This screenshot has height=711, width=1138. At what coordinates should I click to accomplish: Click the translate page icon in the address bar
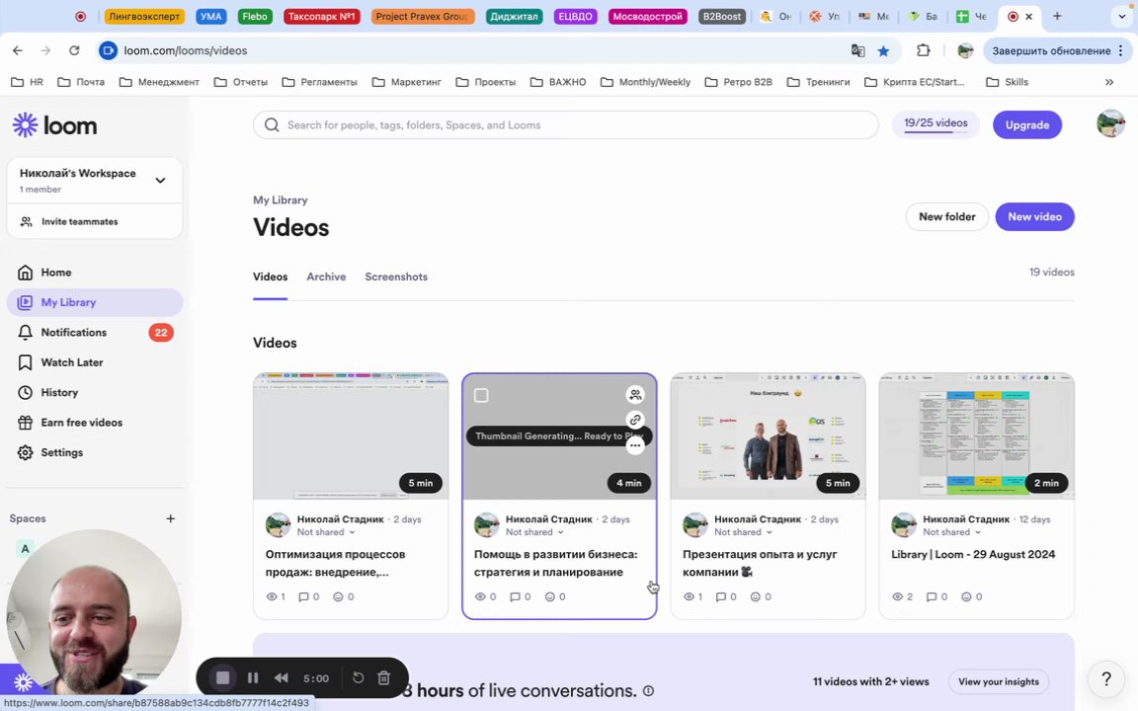coord(857,50)
